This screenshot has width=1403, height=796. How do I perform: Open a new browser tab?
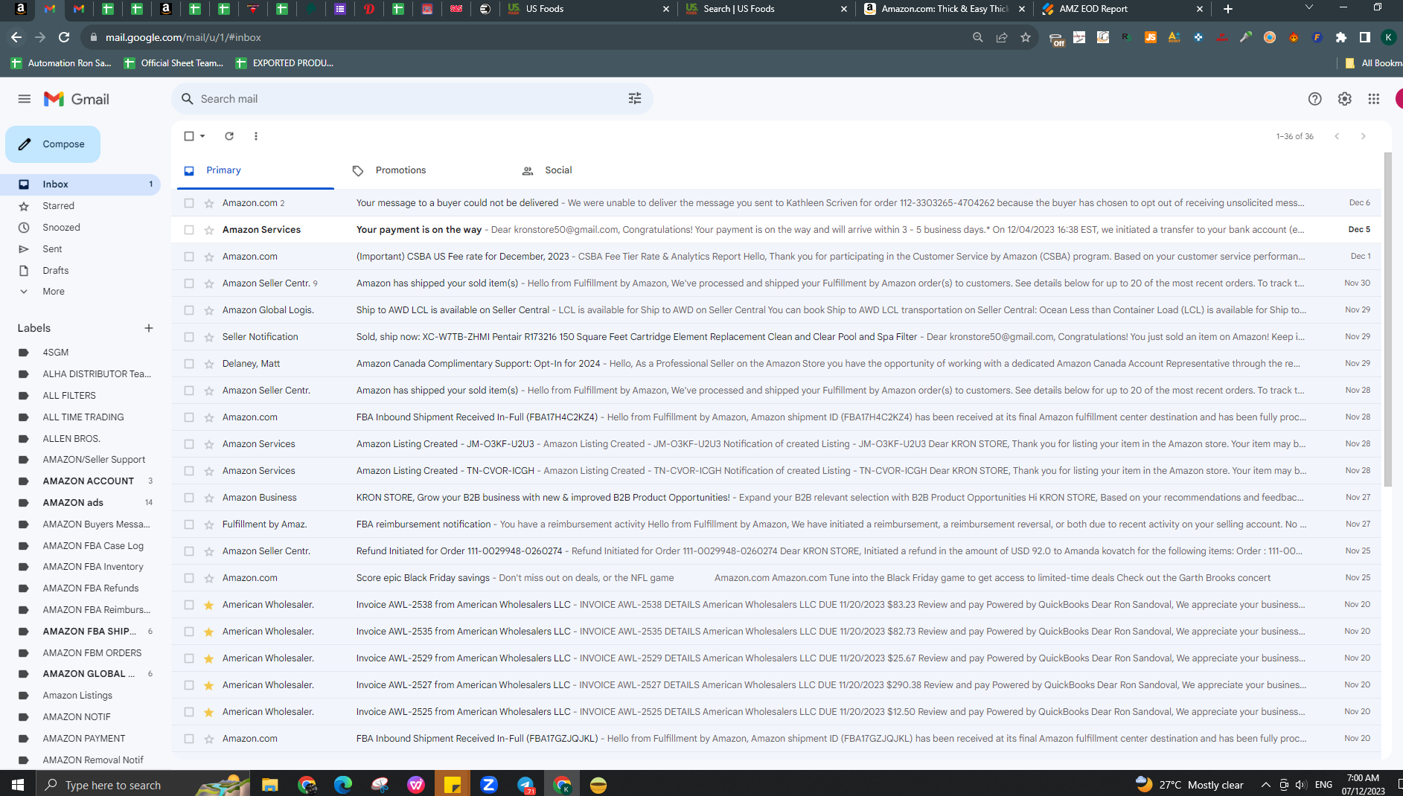click(1228, 9)
